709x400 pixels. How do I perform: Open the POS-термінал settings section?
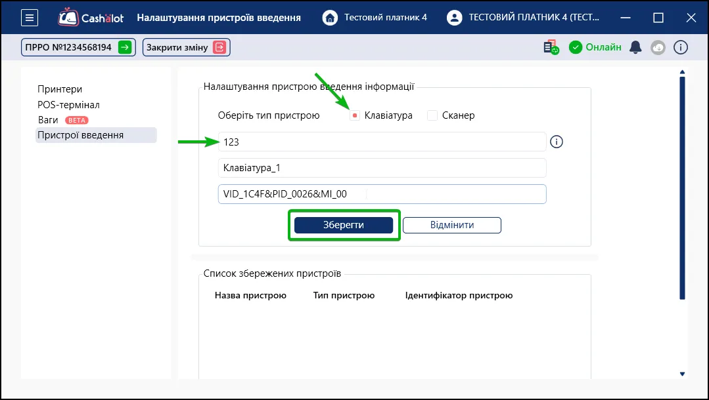point(68,105)
